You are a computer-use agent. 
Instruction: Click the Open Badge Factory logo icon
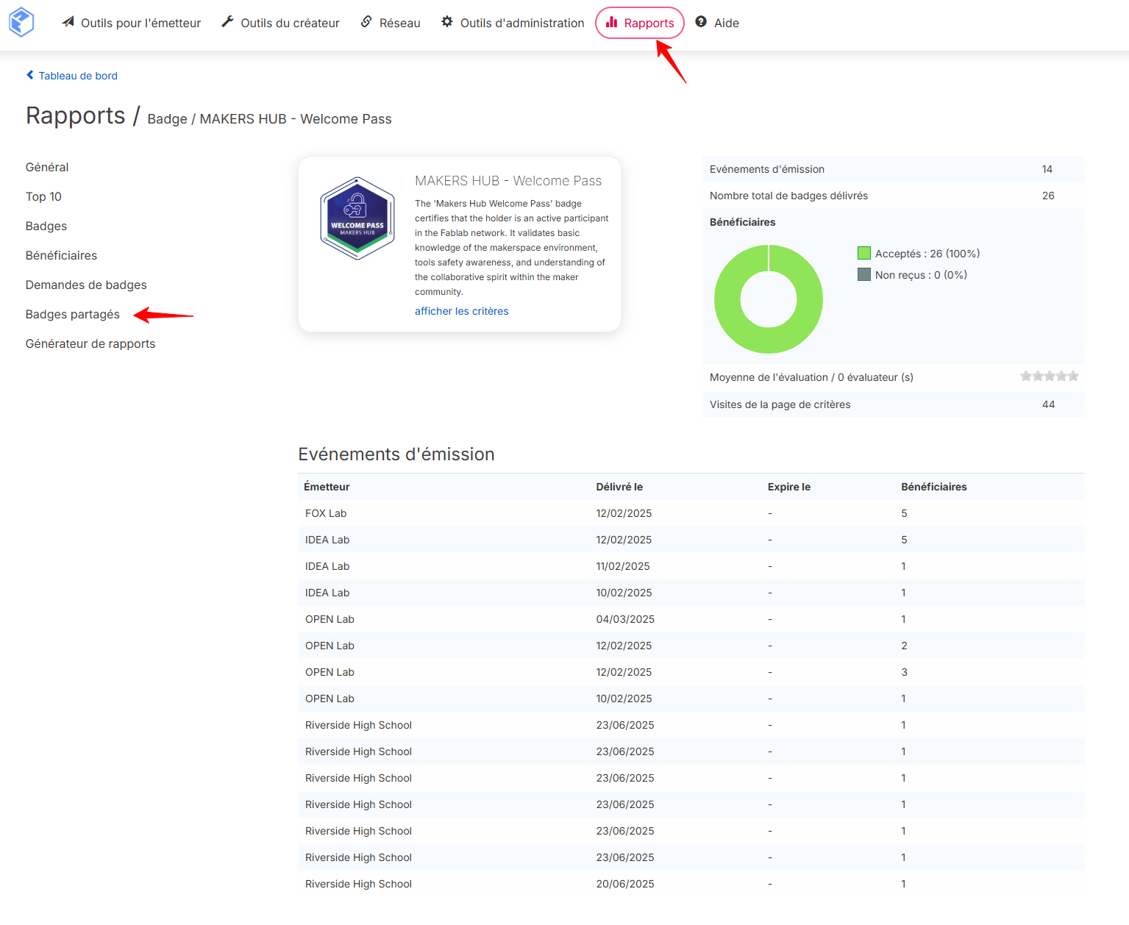21,22
